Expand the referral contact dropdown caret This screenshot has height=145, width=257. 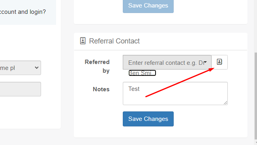(205, 62)
